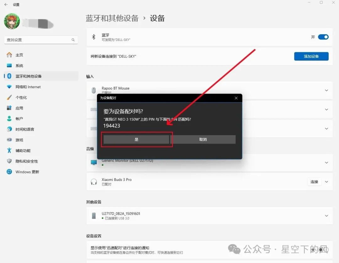Image resolution: width=339 pixels, height=263 pixels.
Task: Open Windows 更新 settings
Action: [41, 172]
